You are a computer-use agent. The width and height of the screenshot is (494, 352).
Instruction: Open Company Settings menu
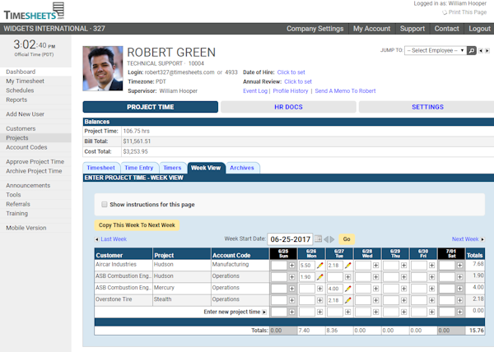pos(315,29)
